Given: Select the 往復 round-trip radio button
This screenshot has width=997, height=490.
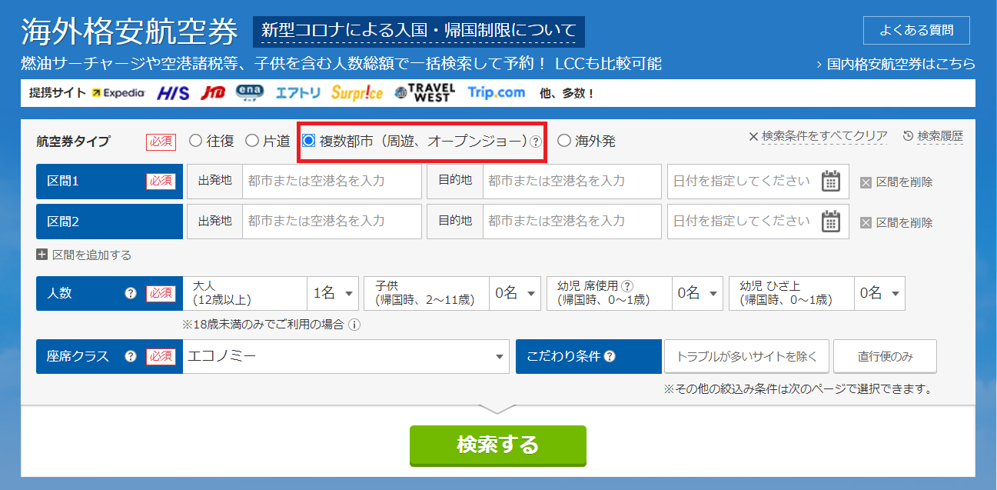Looking at the screenshot, I should click(x=195, y=141).
